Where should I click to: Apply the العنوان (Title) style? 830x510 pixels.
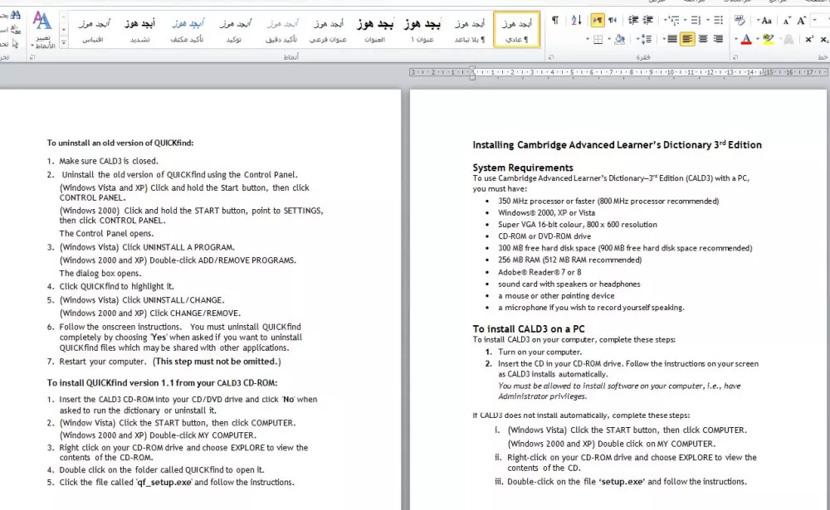pos(375,30)
